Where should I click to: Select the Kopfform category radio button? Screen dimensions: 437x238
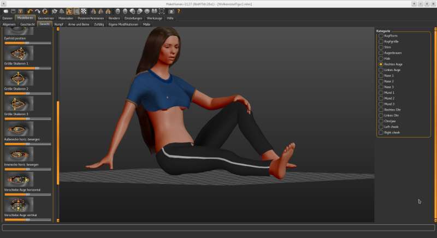381,35
